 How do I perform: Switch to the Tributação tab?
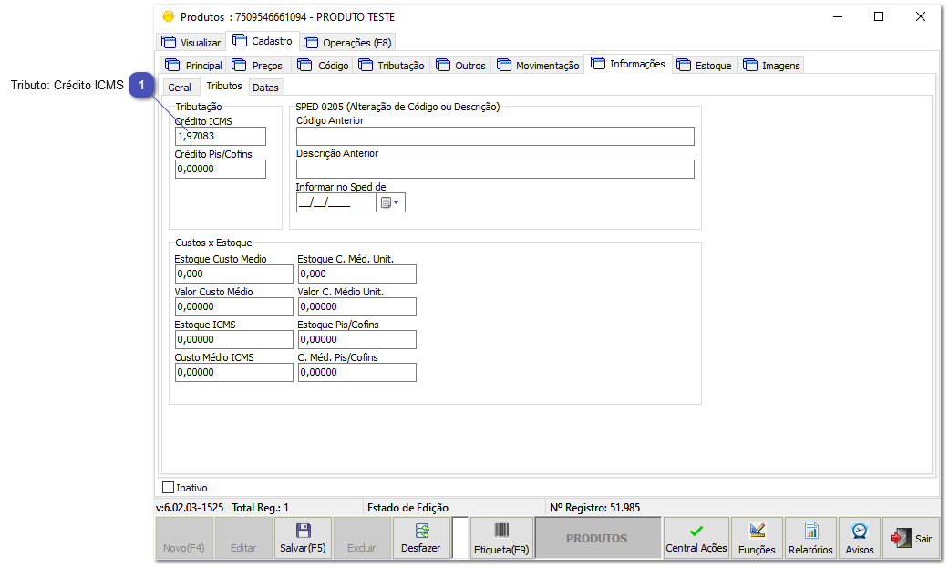click(x=392, y=66)
